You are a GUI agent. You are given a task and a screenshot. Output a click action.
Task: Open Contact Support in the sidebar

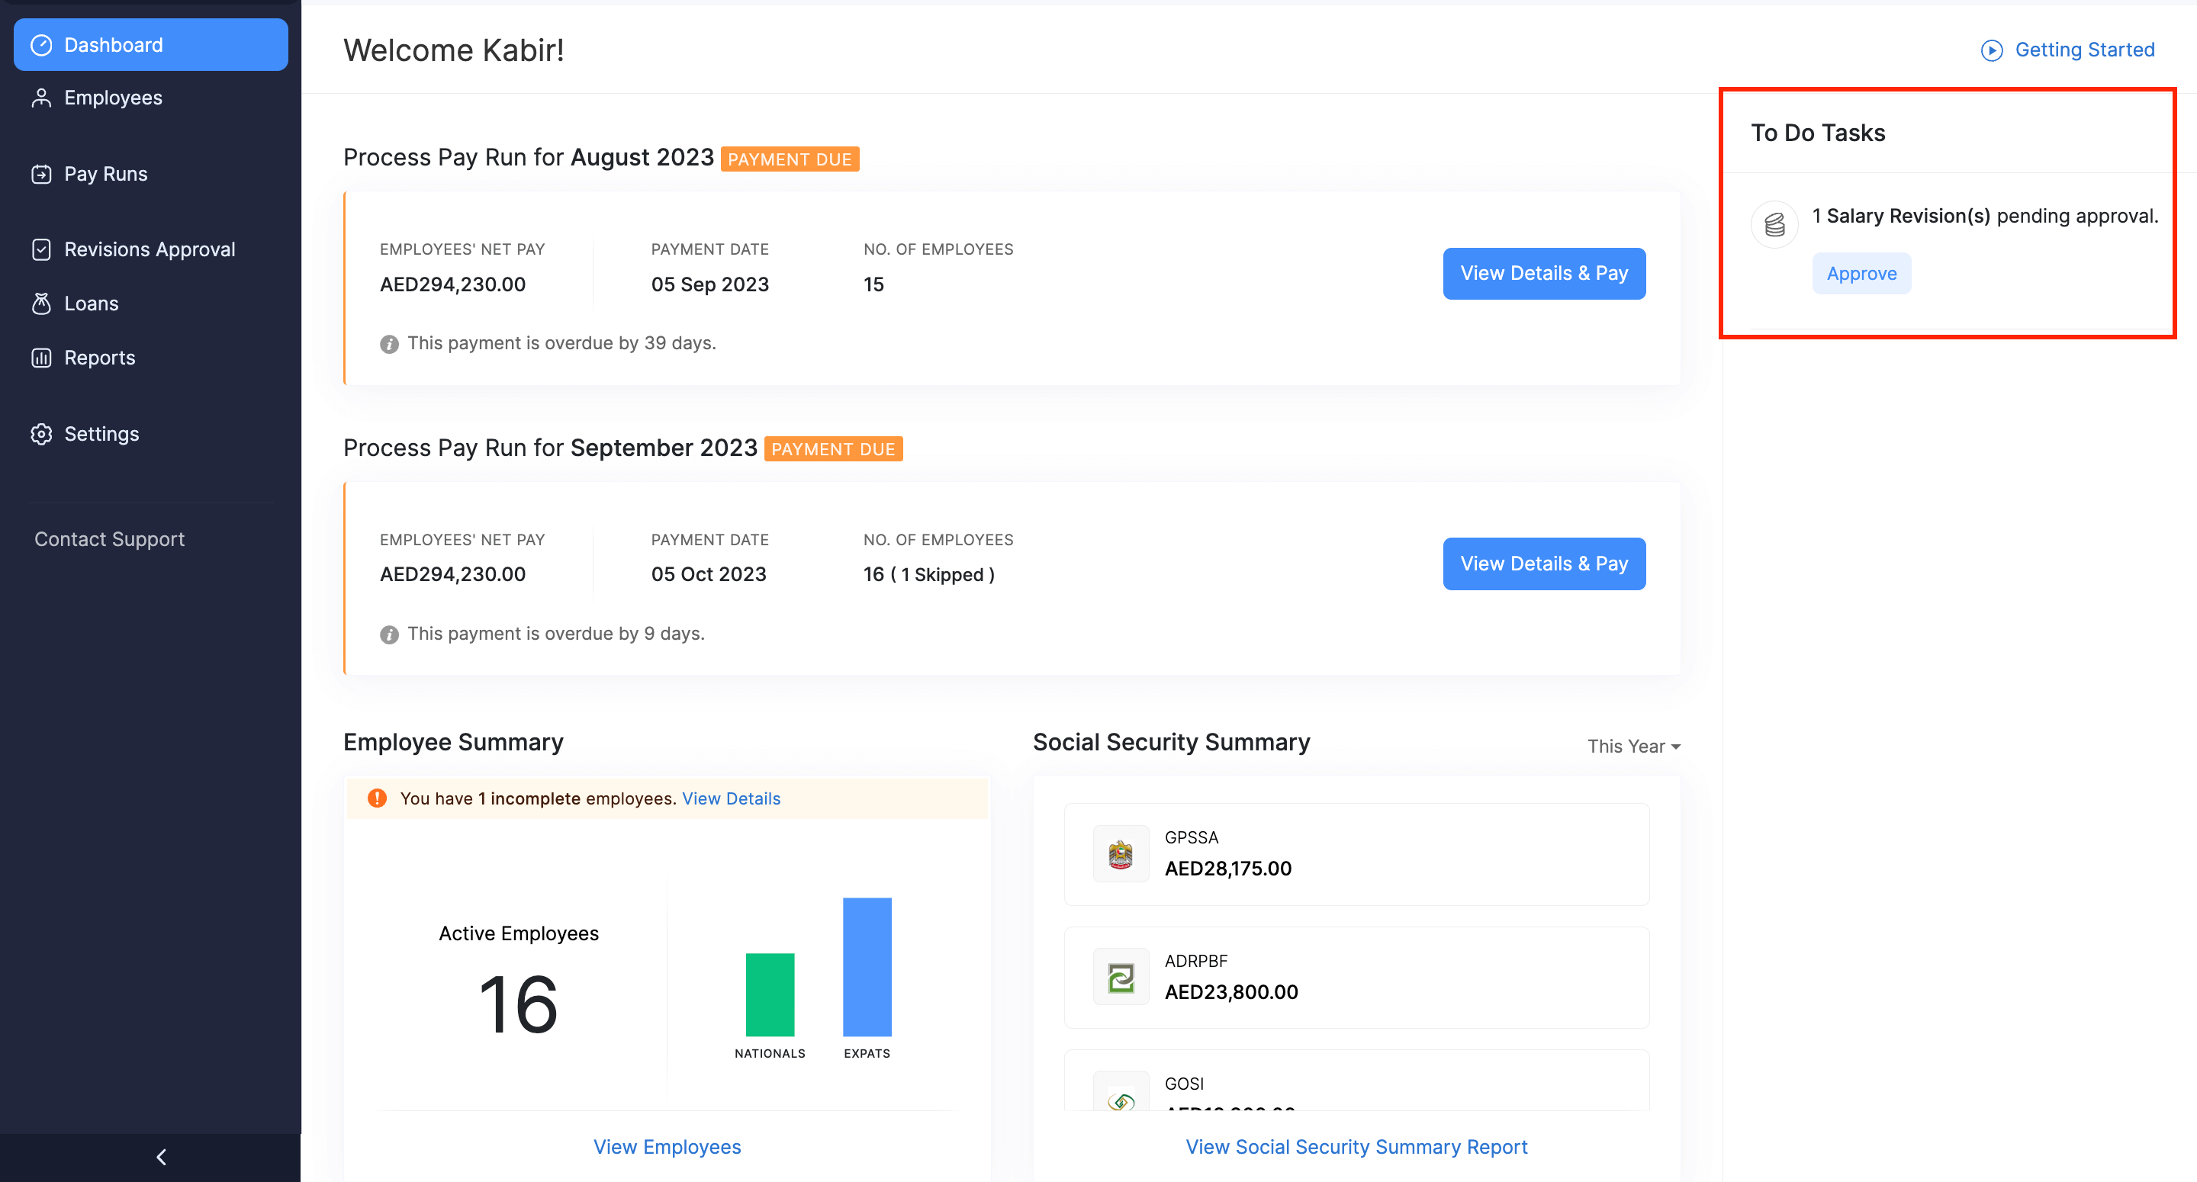(109, 539)
